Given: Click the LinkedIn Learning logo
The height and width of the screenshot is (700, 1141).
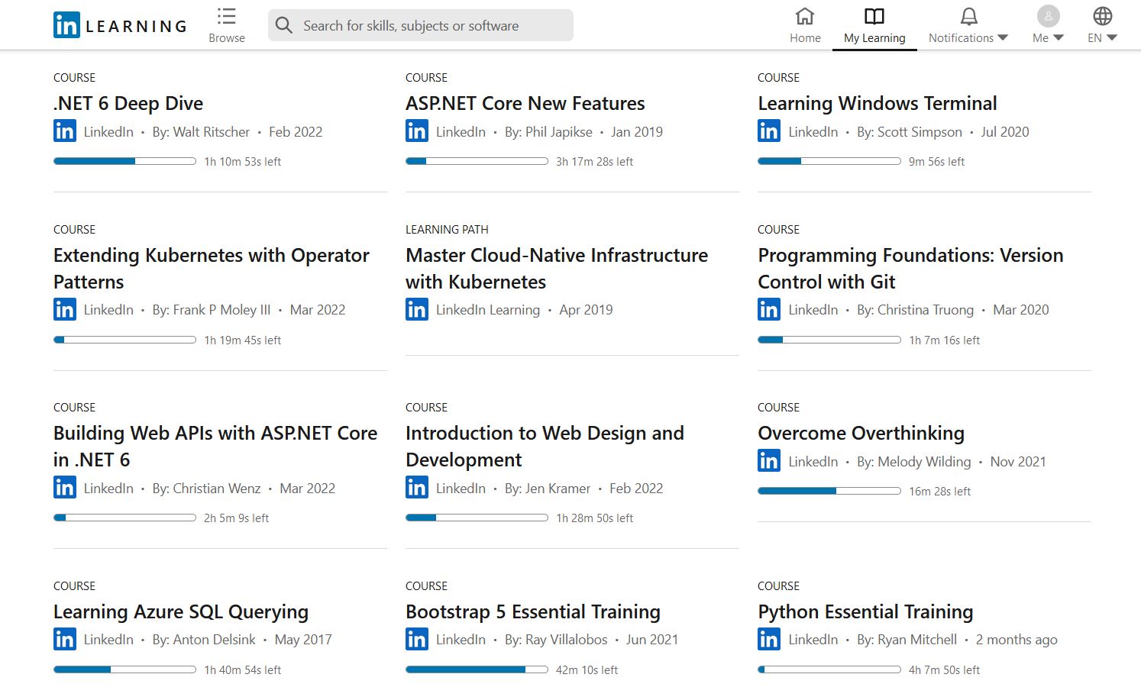Looking at the screenshot, I should pyautogui.click(x=118, y=24).
